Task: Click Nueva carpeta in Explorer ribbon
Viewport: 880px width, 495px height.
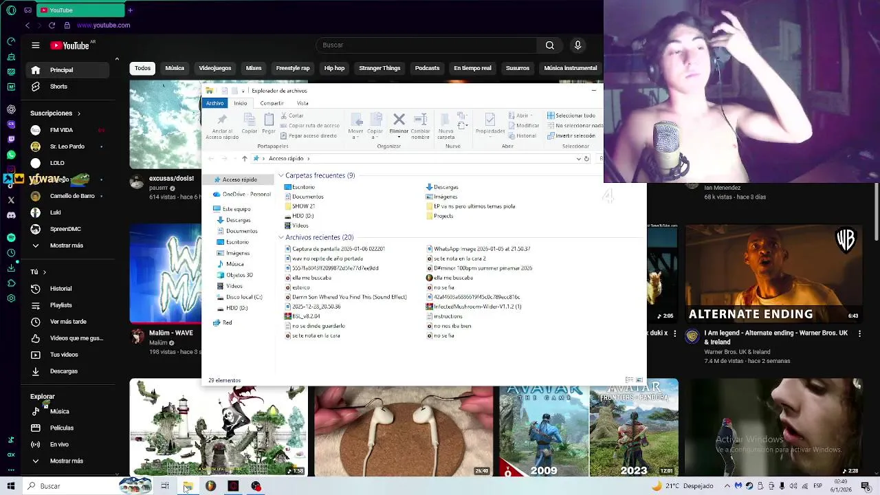Action: [x=446, y=126]
